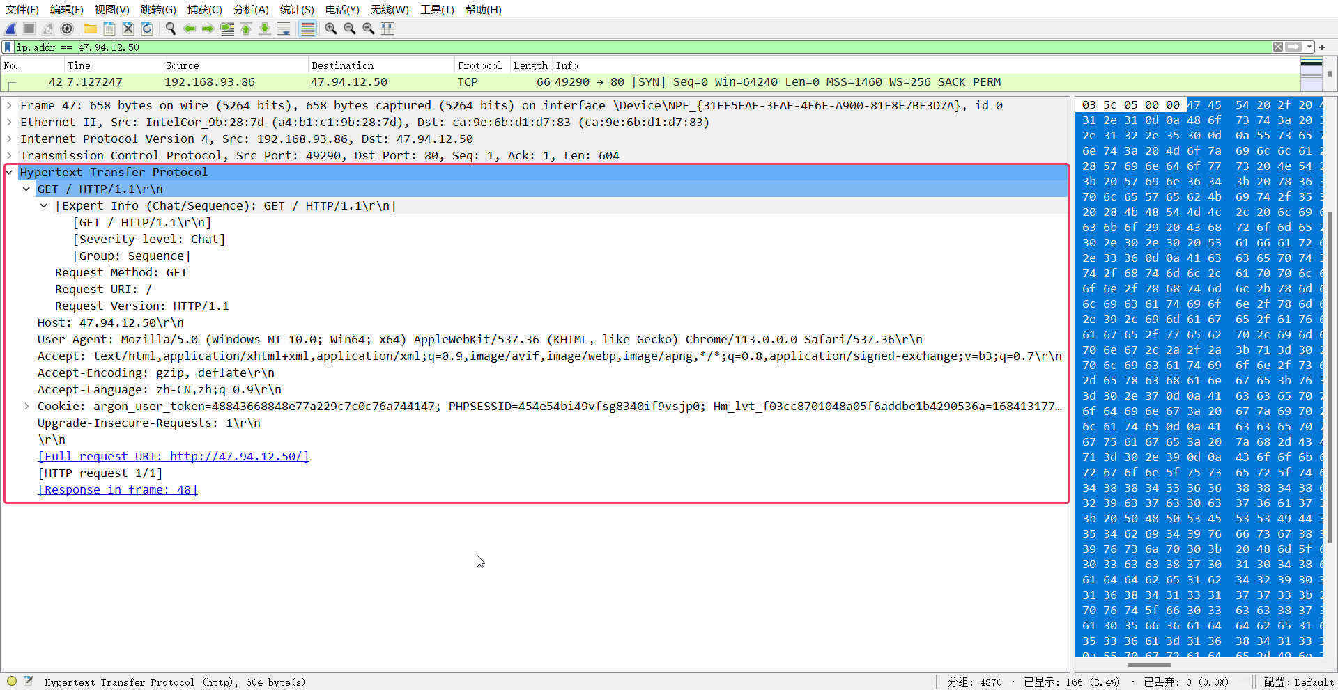Select the User-Agent header line
Image resolution: width=1338 pixels, height=690 pixels.
(x=480, y=339)
